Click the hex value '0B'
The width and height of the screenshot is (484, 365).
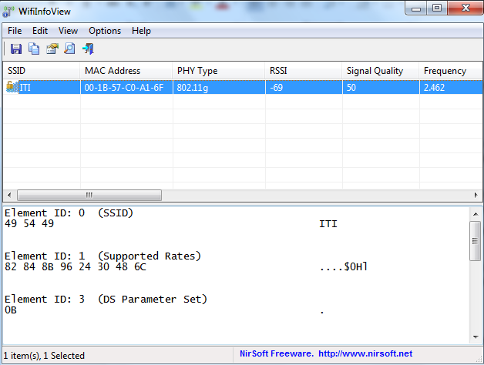pos(11,310)
